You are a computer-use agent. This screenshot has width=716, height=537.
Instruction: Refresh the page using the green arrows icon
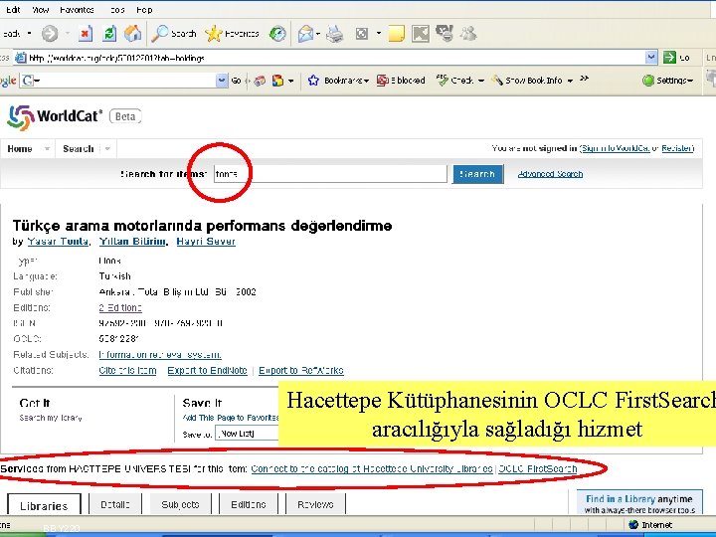click(109, 34)
